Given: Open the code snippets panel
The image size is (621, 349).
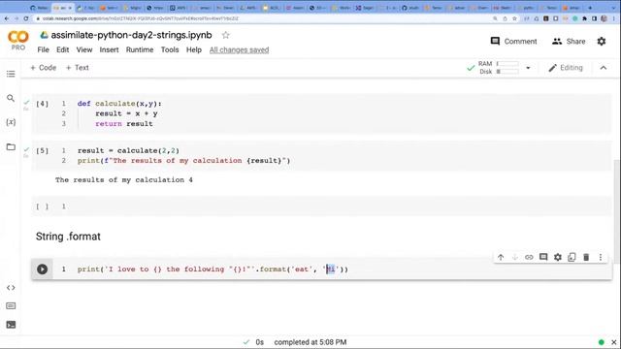Looking at the screenshot, I should pyautogui.click(x=11, y=288).
